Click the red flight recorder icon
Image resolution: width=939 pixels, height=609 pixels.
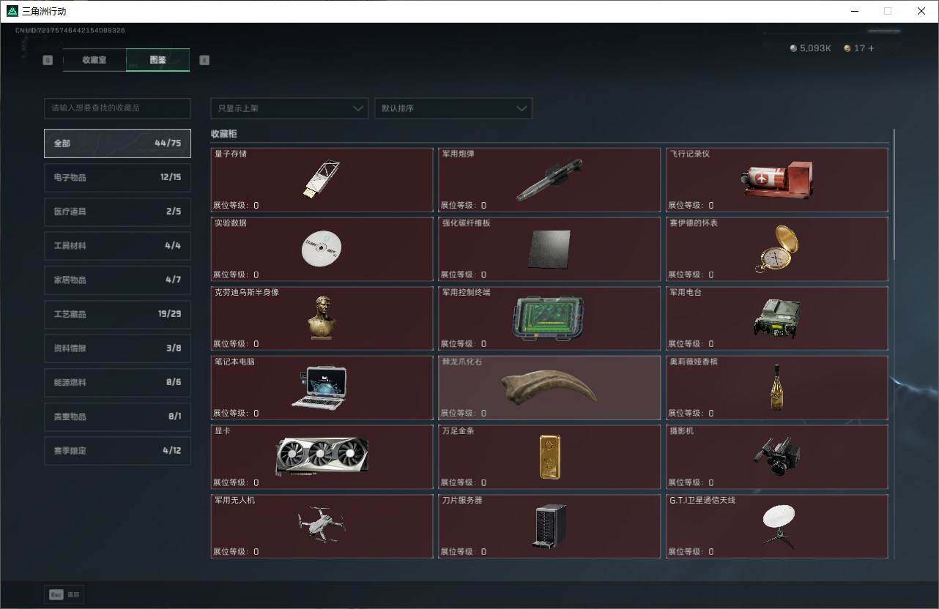coord(776,179)
